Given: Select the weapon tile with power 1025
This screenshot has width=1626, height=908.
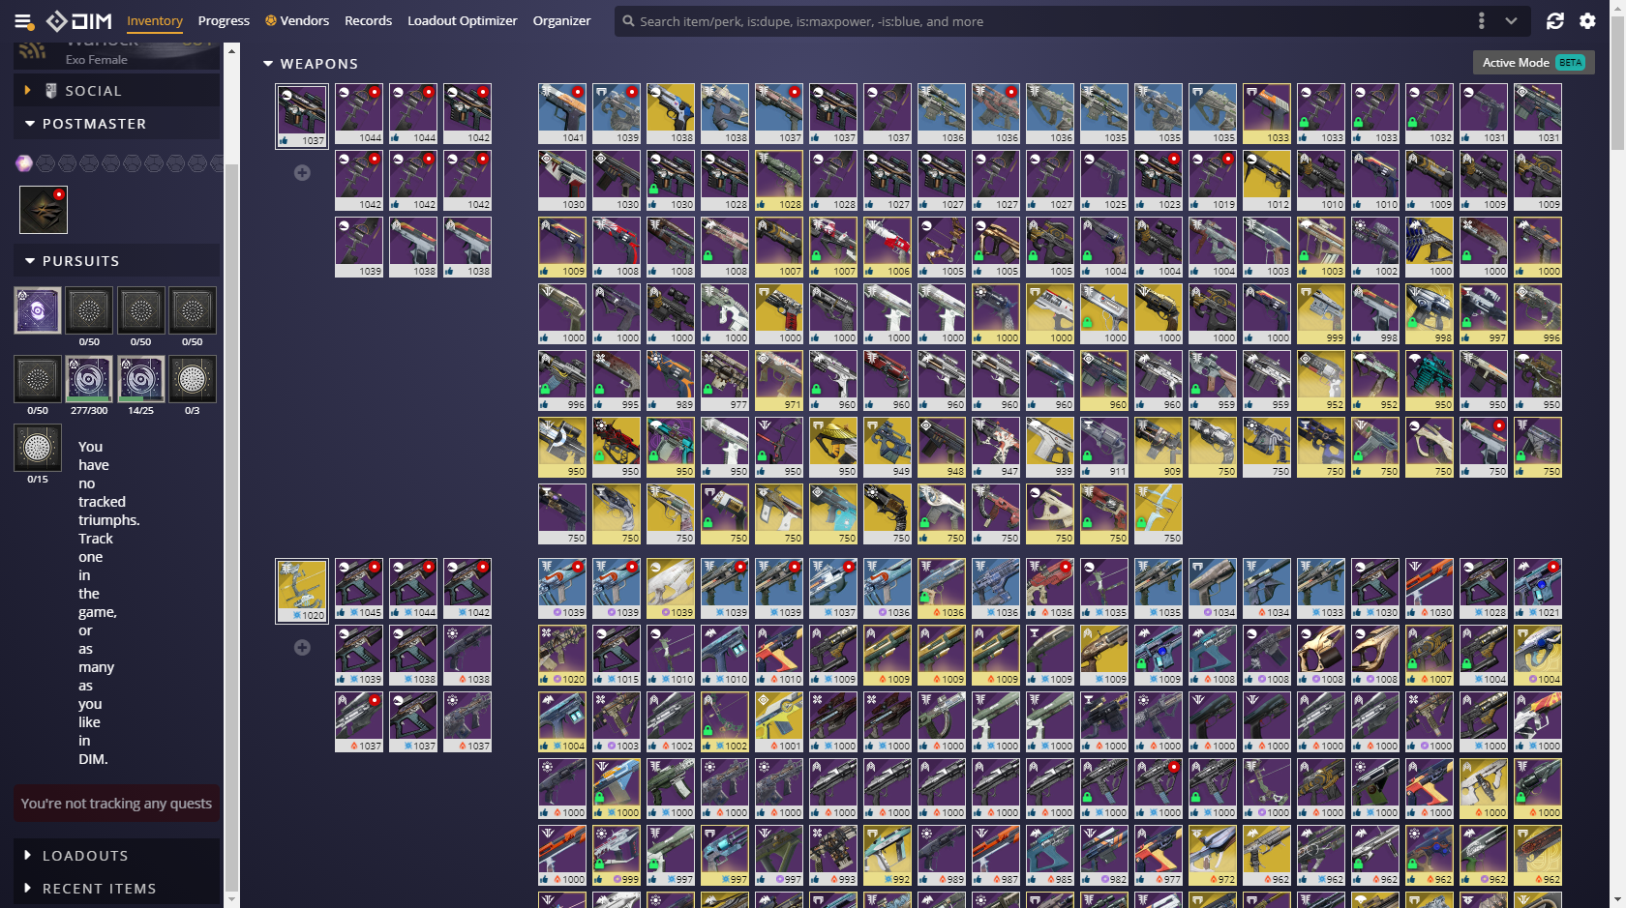Looking at the screenshot, I should pyautogui.click(x=1104, y=181).
